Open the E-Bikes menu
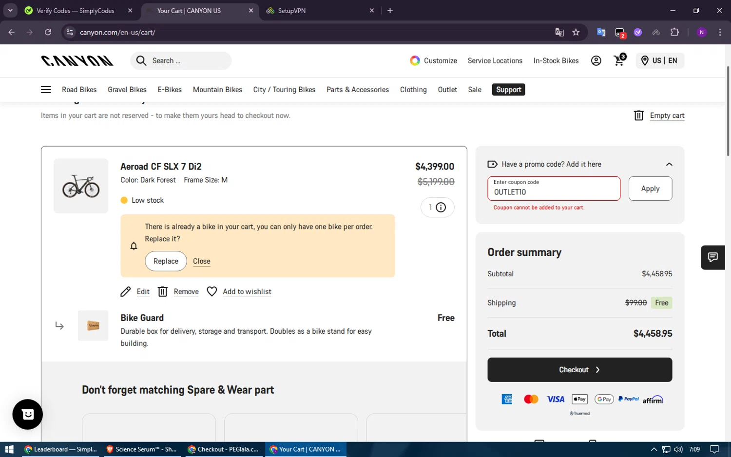This screenshot has width=731, height=457. [x=170, y=90]
